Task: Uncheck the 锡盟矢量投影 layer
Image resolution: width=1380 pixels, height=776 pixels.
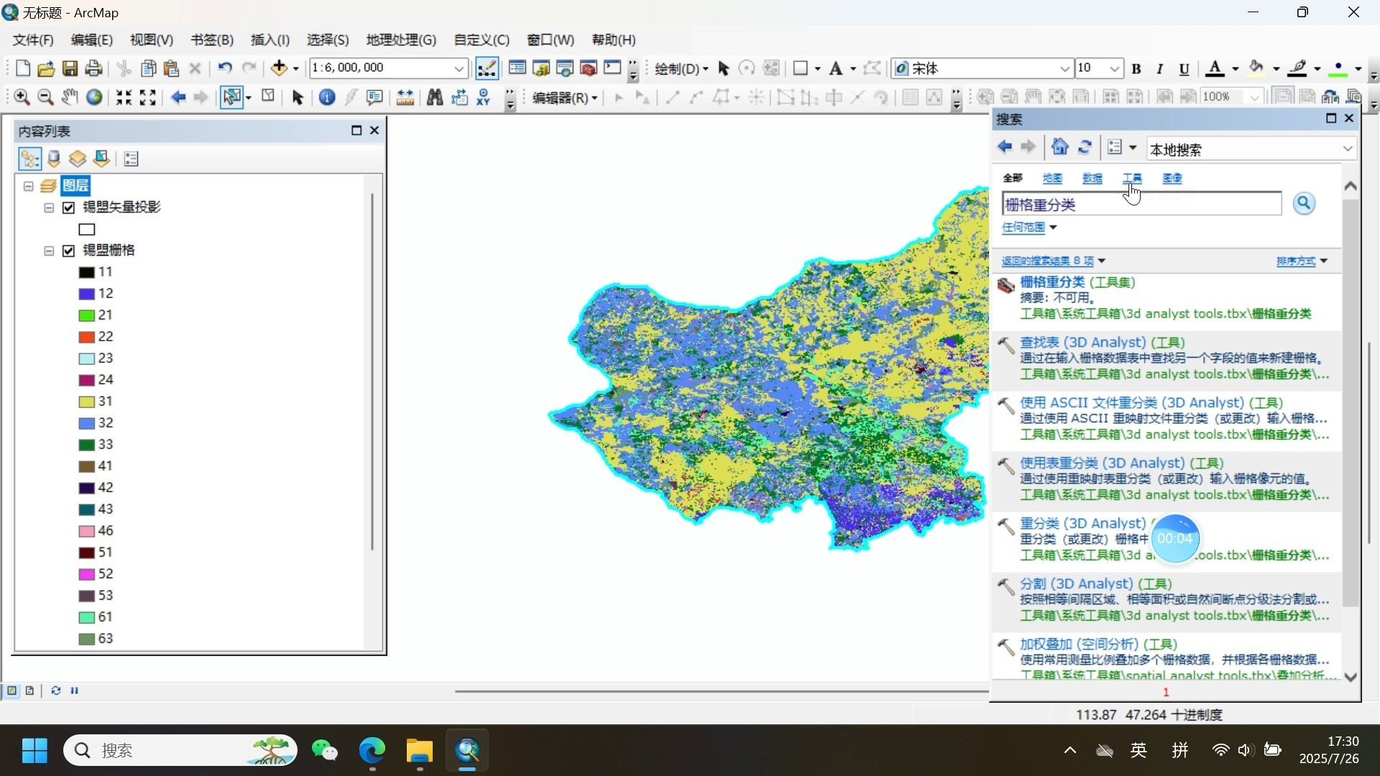Action: pyautogui.click(x=68, y=207)
